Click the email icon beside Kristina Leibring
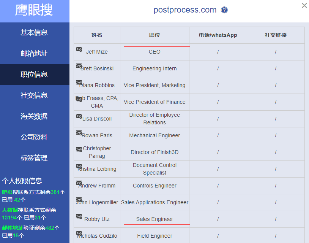The image size is (309, 243). point(79,167)
